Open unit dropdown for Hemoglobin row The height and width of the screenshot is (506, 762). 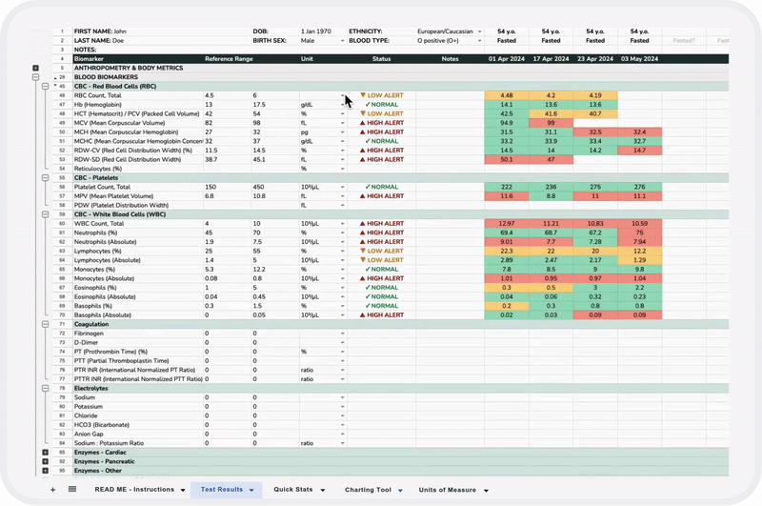tap(343, 105)
